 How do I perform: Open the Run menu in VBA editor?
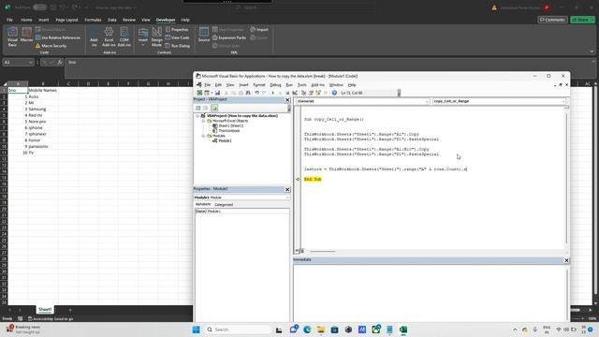[x=289, y=85]
